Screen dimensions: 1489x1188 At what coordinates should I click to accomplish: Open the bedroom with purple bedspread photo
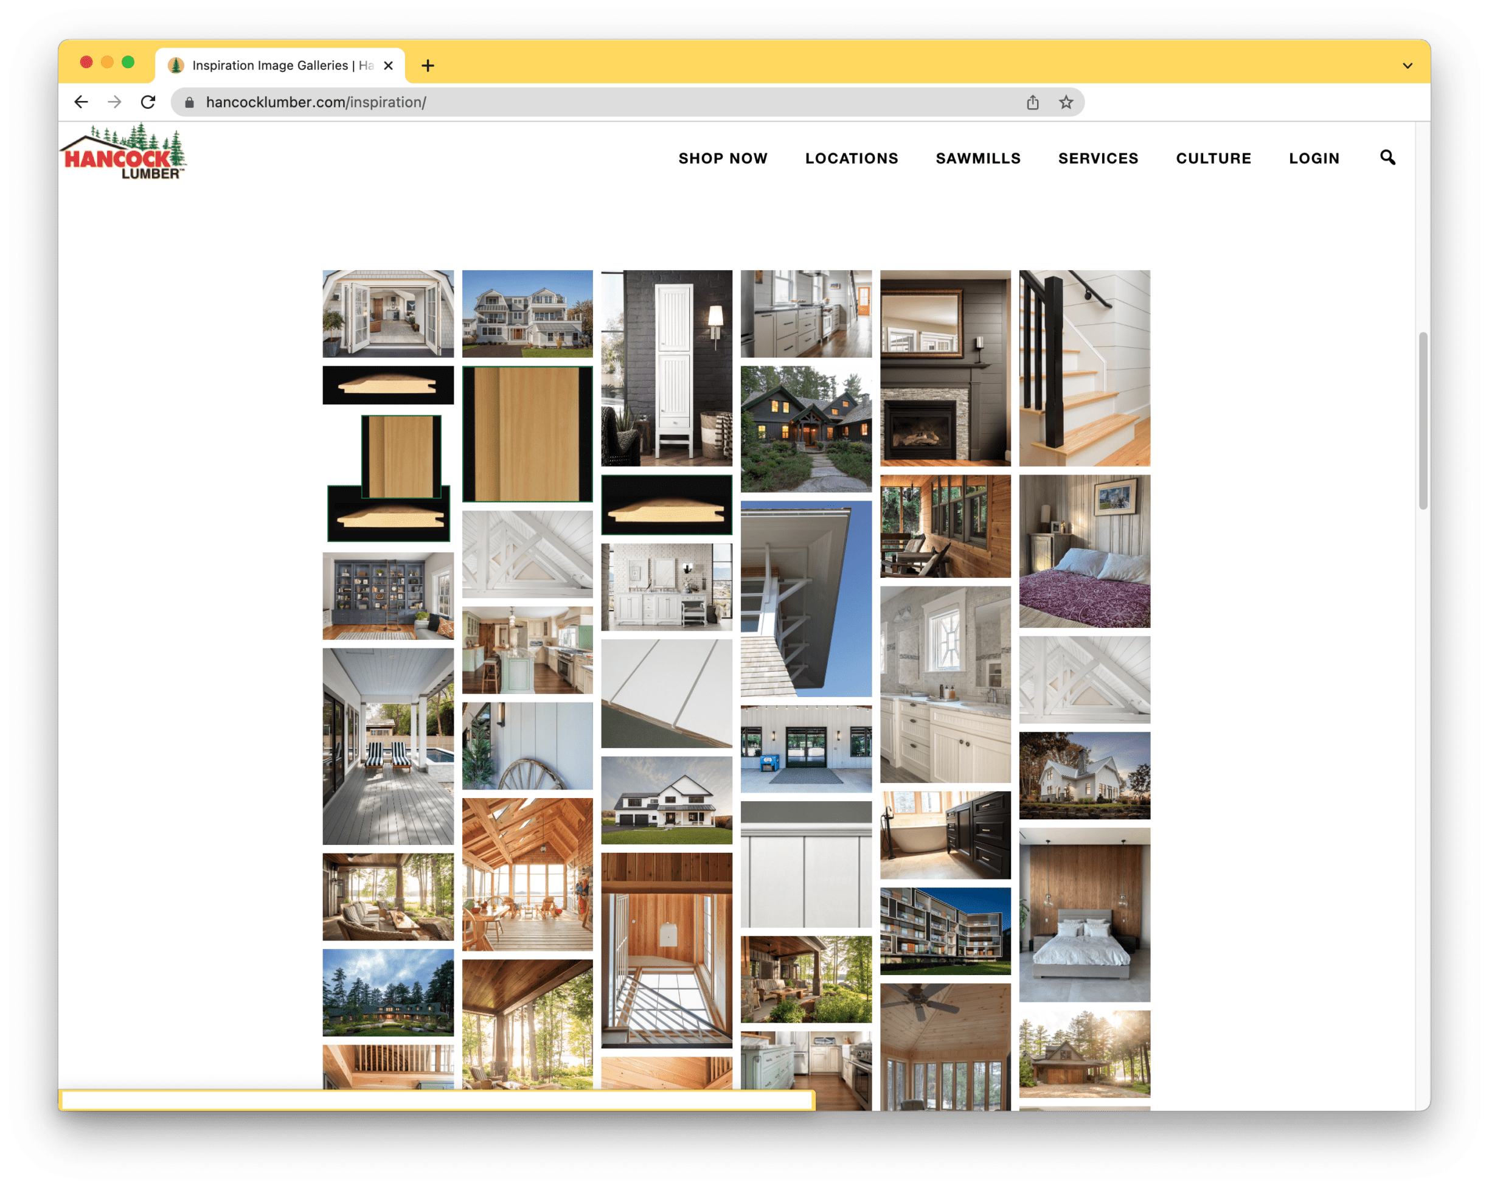1085,551
